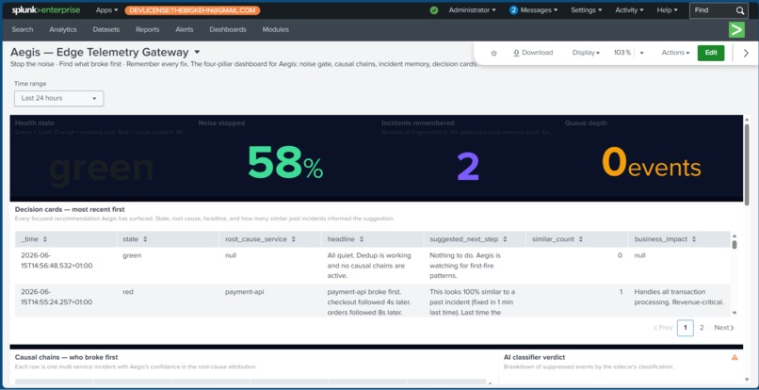The image size is (759, 390).
Task: Open the Activity menu
Action: [629, 10]
